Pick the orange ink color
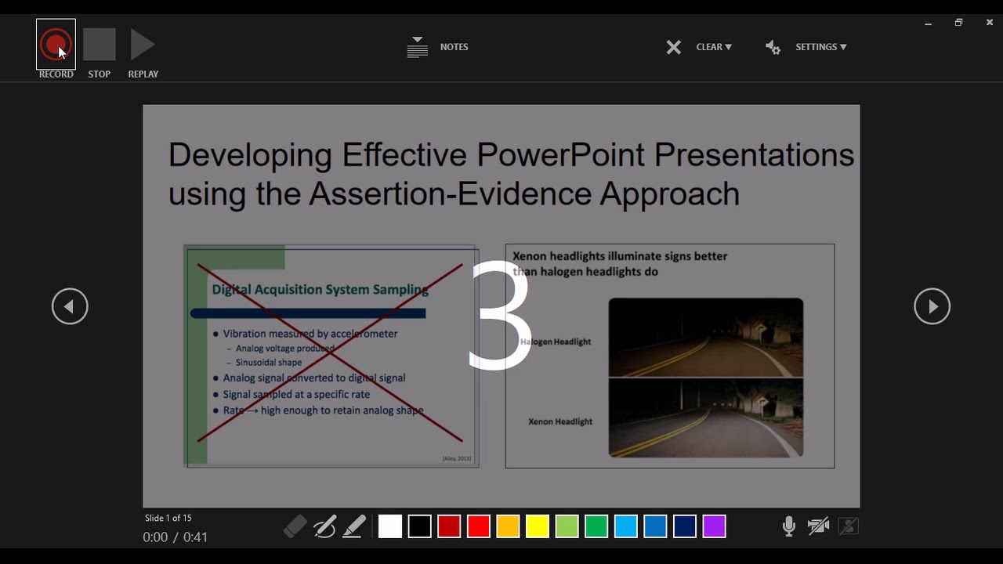The width and height of the screenshot is (1003, 564). (508, 526)
